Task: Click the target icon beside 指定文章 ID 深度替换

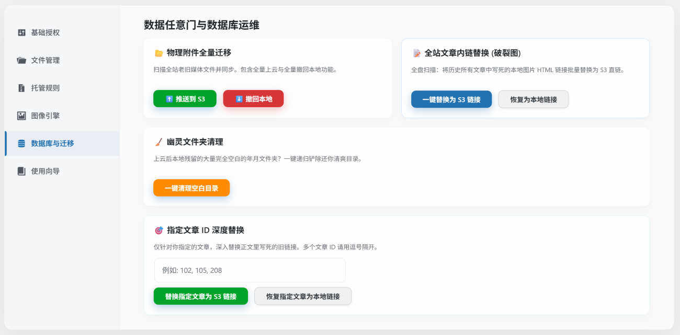Action: (158, 230)
